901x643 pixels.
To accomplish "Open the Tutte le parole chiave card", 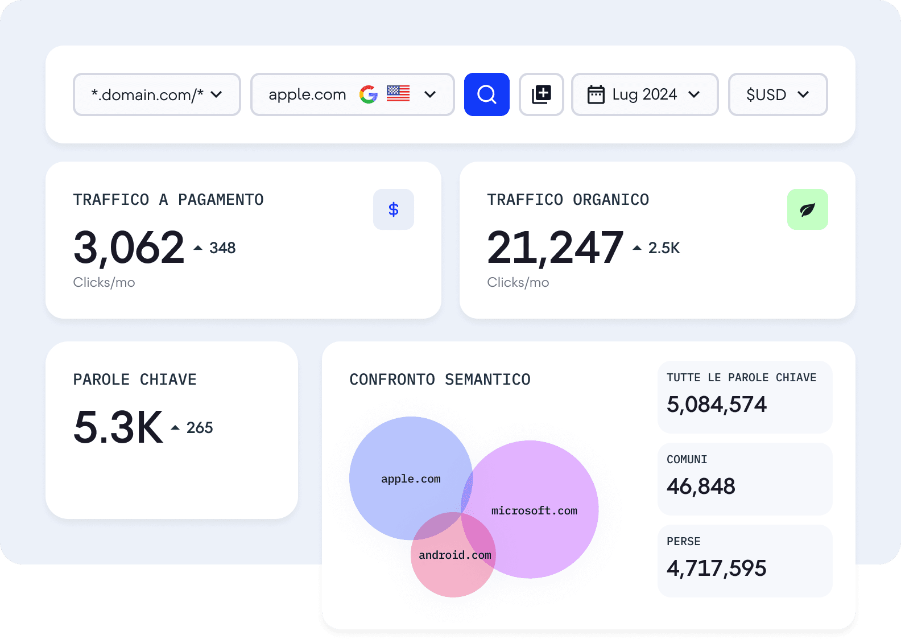I will pyautogui.click(x=745, y=397).
